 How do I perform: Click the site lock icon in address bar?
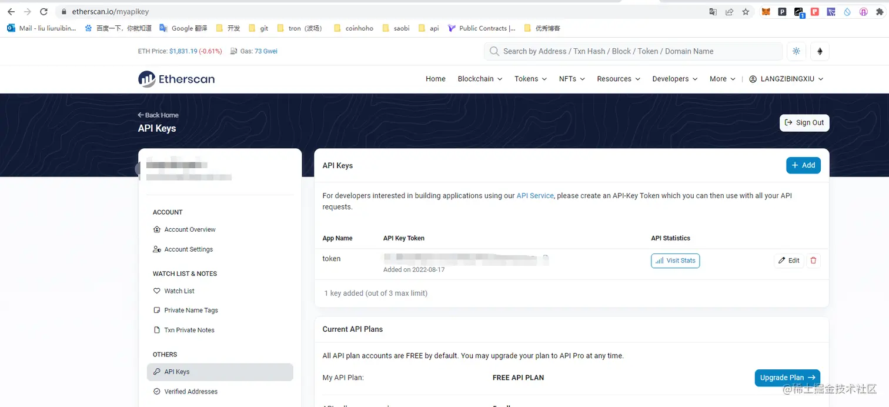(x=64, y=11)
